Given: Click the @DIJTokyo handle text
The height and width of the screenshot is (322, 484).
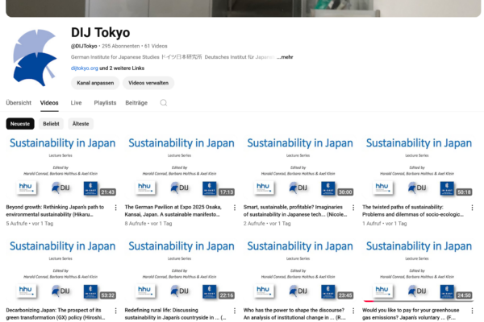Looking at the screenshot, I should [84, 46].
